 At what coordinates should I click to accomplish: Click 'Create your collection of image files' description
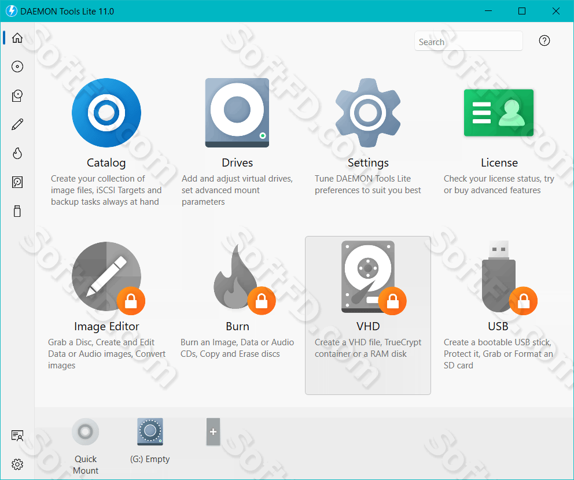point(106,190)
